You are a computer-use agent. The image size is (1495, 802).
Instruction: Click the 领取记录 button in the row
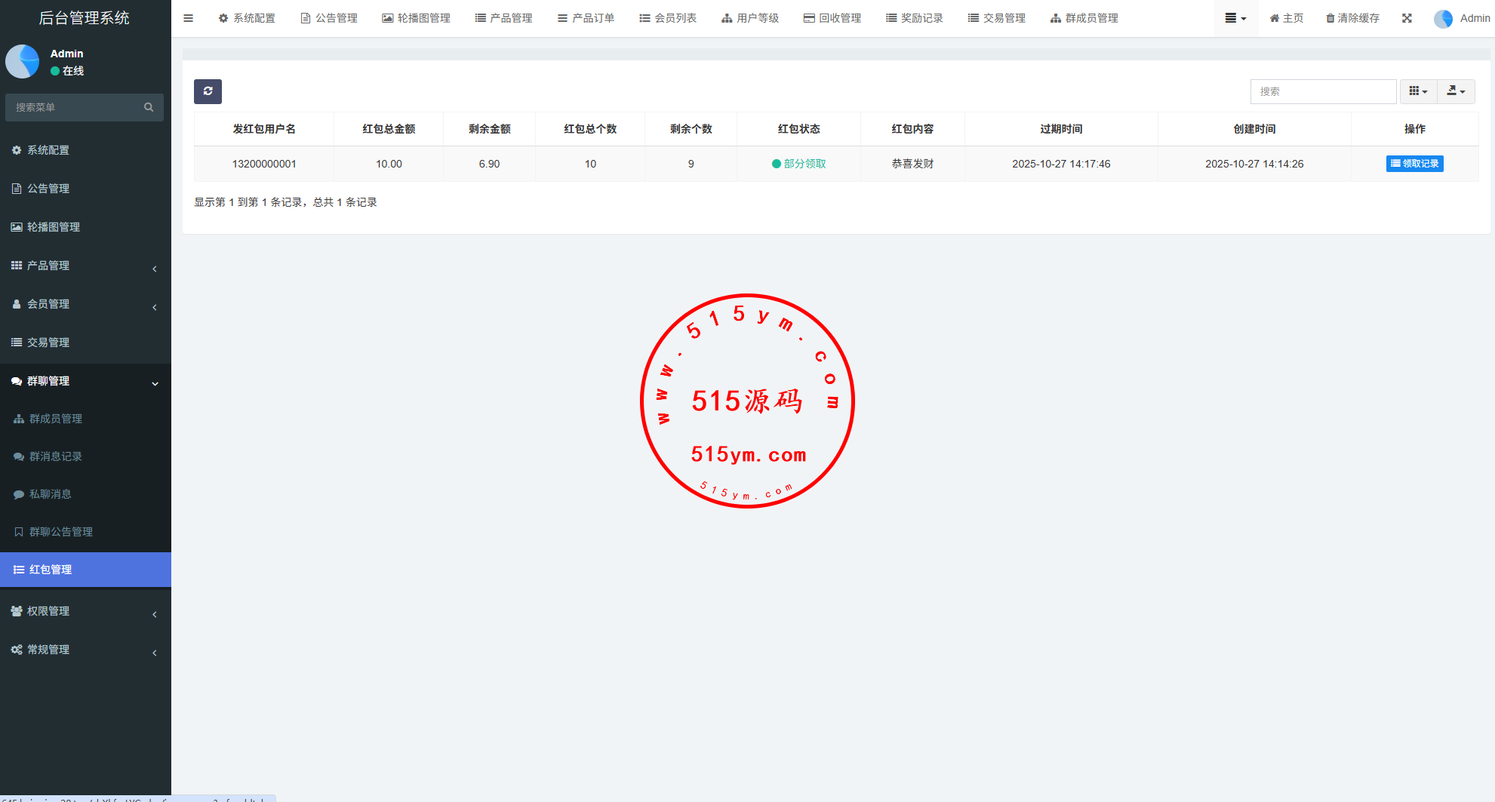pyautogui.click(x=1414, y=164)
